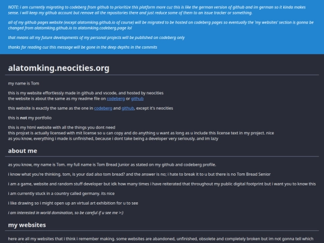Click the 'future developments' line in blue banner
The height and width of the screenshot is (243, 324).
click(x=96, y=38)
